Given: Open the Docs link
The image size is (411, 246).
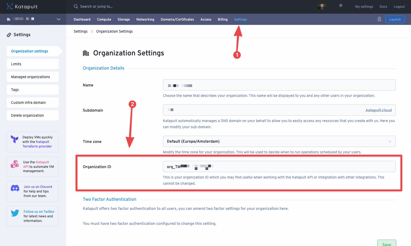Looking at the screenshot, I should click(383, 7).
